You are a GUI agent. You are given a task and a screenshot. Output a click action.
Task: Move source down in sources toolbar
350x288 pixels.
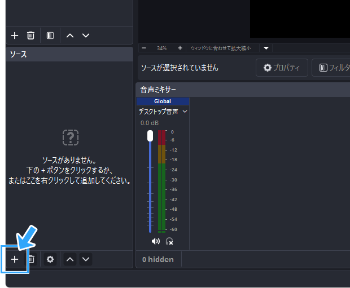pyautogui.click(x=86, y=259)
